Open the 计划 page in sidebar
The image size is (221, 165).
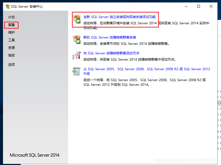coord(11,17)
